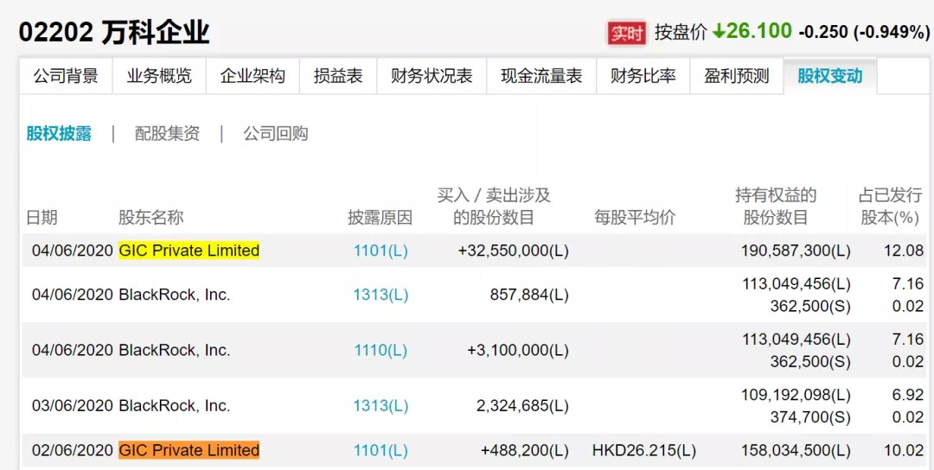Image resolution: width=934 pixels, height=470 pixels.
Task: Select BlackRock, Inc. in the 03/06/2020 row
Action: (175, 406)
